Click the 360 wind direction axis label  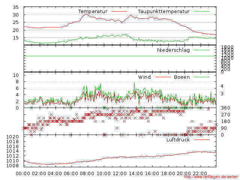(225, 108)
